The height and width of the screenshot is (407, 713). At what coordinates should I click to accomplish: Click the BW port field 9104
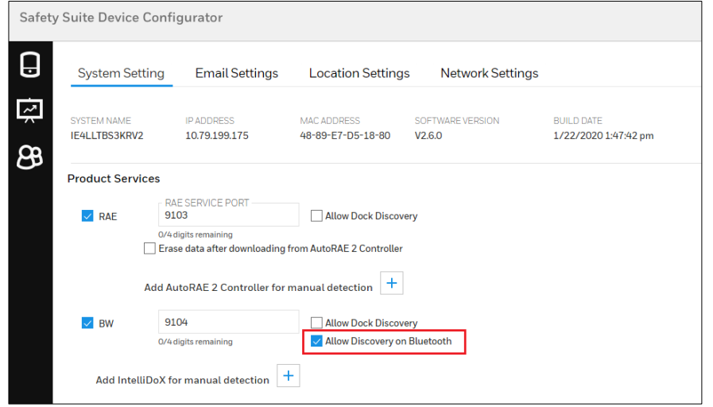(228, 323)
